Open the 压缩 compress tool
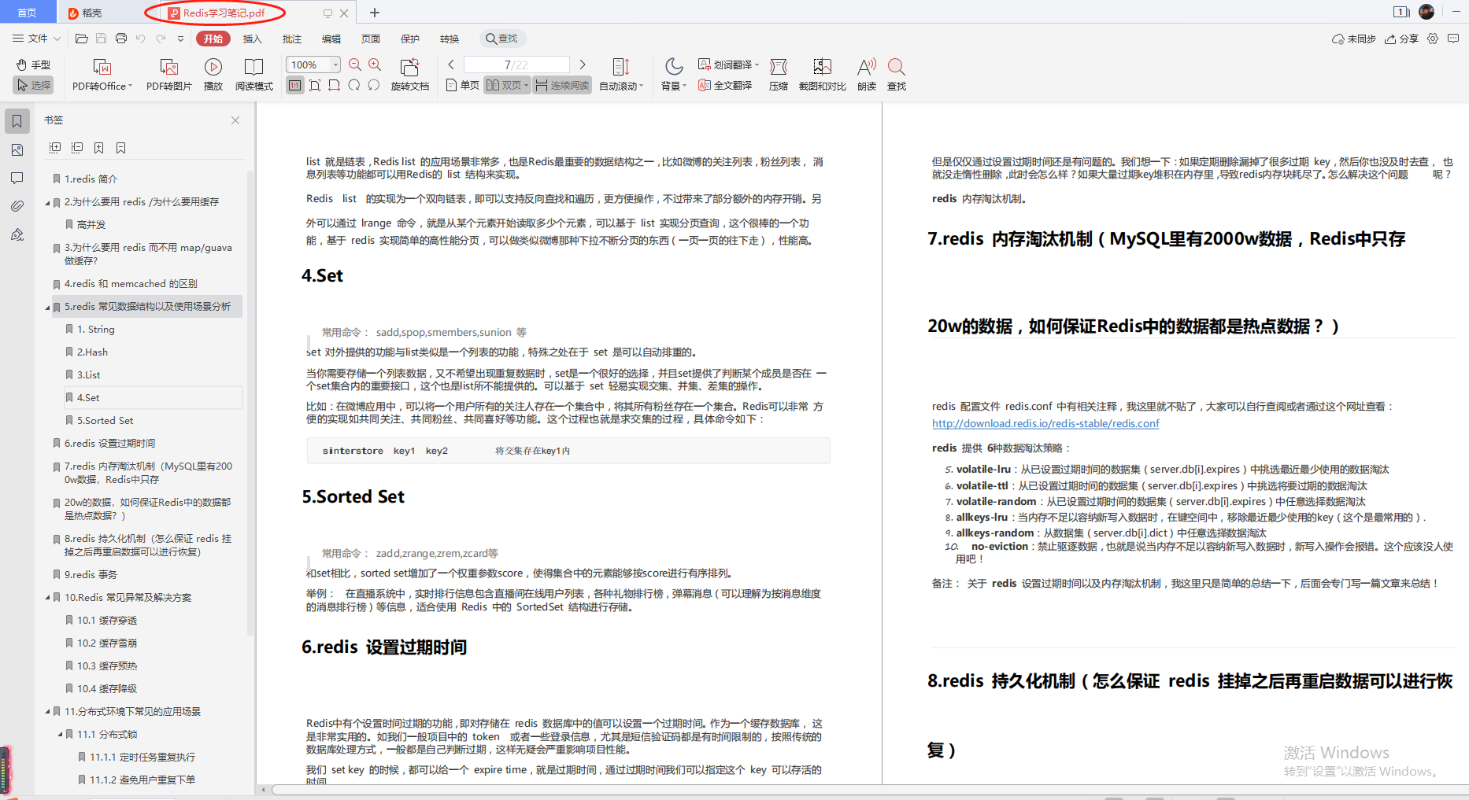Image resolution: width=1469 pixels, height=800 pixels. (778, 75)
